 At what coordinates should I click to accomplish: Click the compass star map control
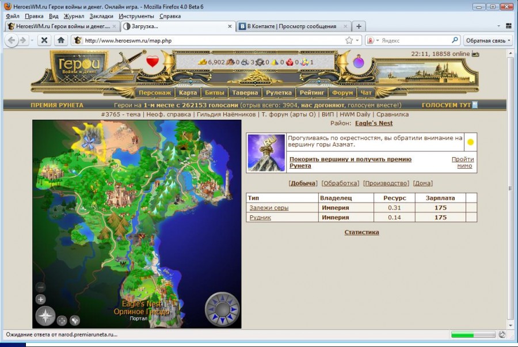[45, 316]
